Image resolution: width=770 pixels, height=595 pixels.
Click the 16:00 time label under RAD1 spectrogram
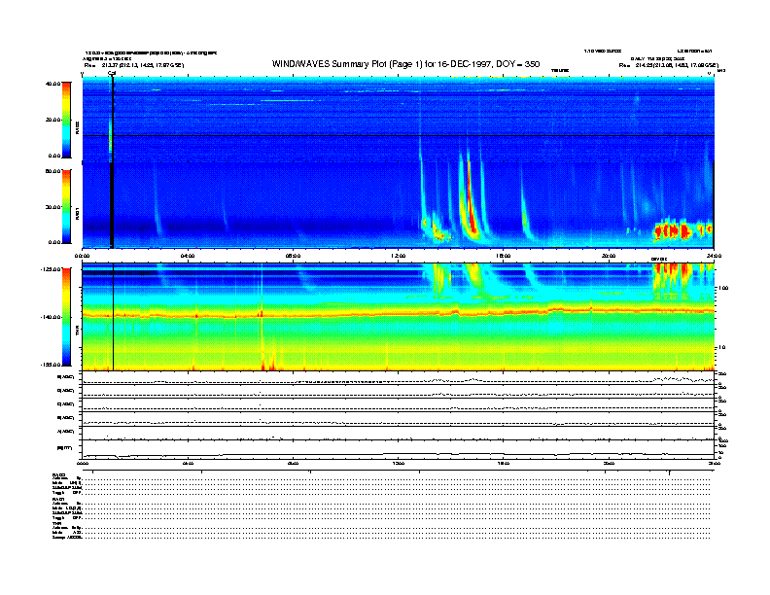[x=503, y=256]
